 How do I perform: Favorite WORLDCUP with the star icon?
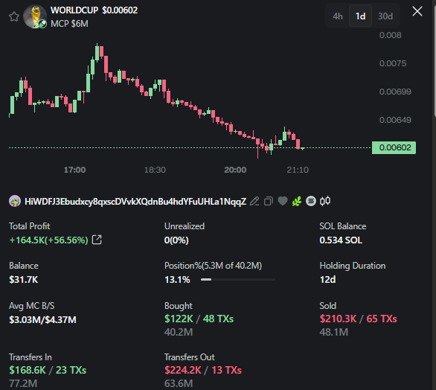[14, 16]
